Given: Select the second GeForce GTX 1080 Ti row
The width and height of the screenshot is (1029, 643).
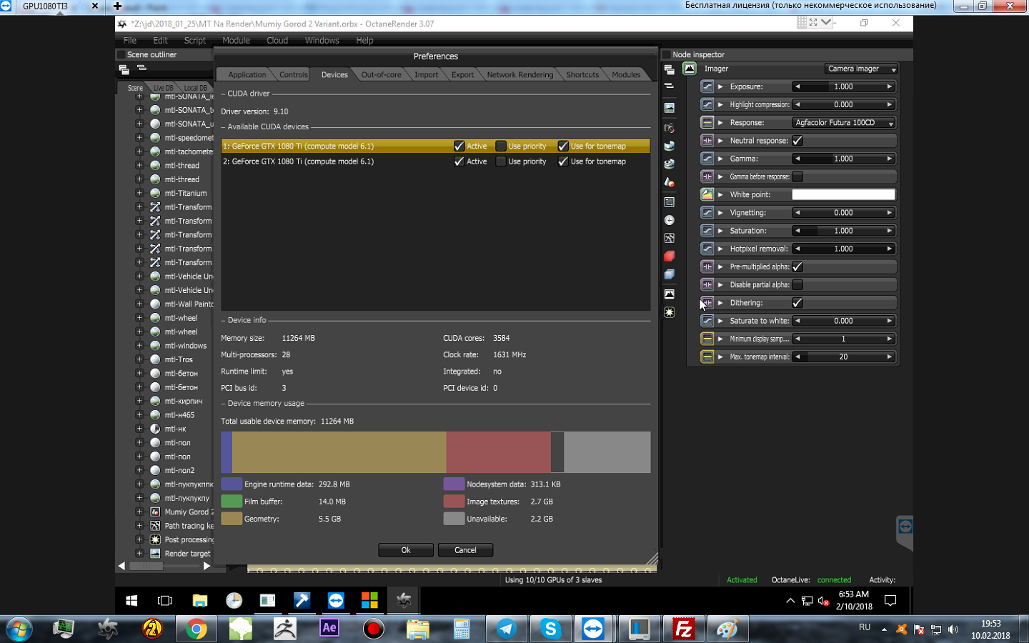Looking at the screenshot, I should coord(435,161).
